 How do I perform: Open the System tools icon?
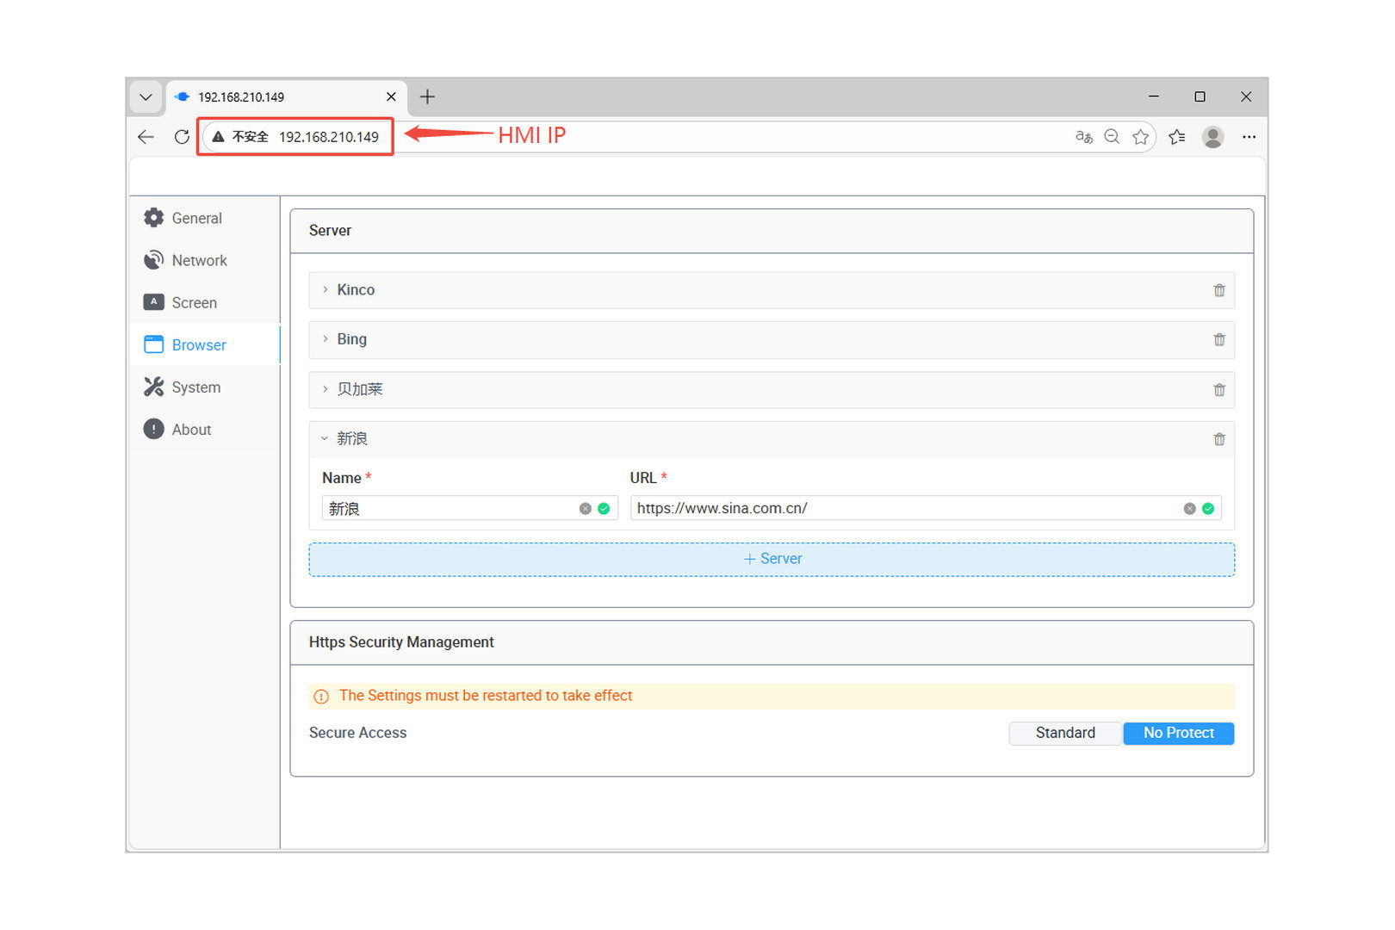click(153, 387)
